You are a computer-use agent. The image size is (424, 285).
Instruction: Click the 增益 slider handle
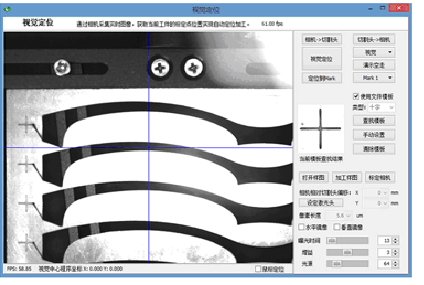pos(347,252)
